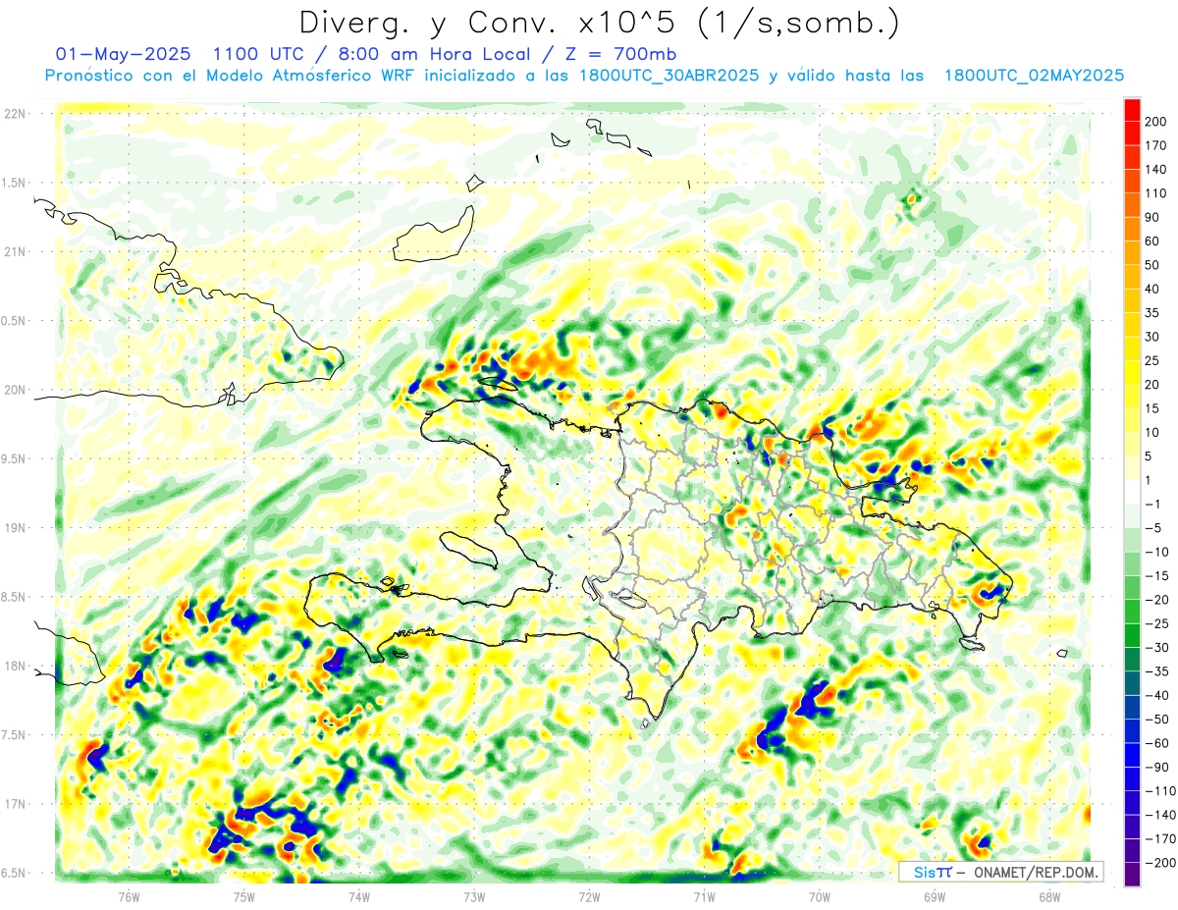Viewport: 1178px width, 910px height.
Task: Click the valid-until time '1800UTC_02MAY2025'
Action: pos(1034,76)
